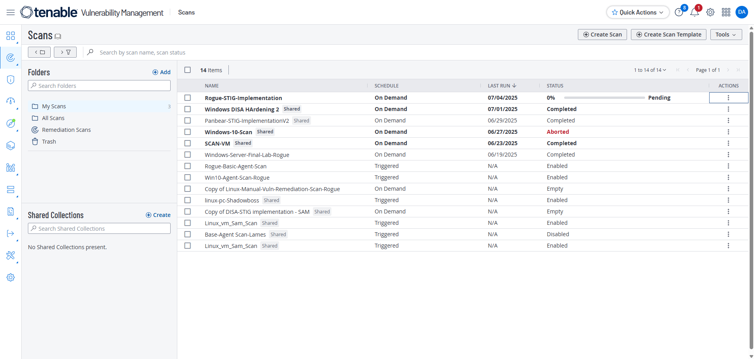Screen dimensions: 754x359
Task: Click the notifications bell icon
Action: [694, 13]
